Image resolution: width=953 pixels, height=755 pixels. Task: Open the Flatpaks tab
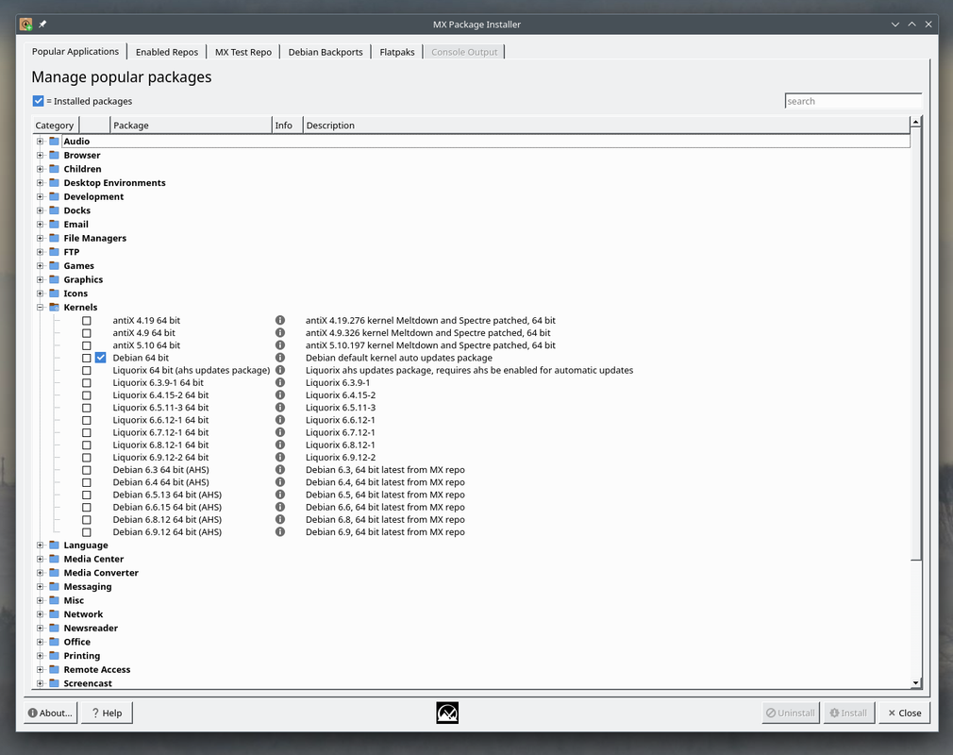coord(397,52)
